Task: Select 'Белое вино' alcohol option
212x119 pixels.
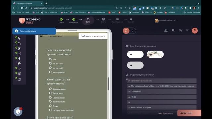Action: 50,93
